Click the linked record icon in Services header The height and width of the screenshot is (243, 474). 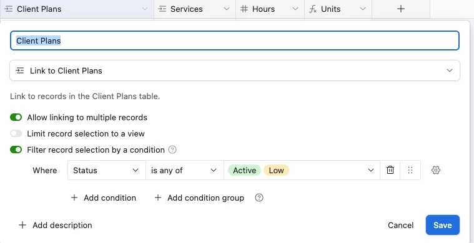(162, 9)
